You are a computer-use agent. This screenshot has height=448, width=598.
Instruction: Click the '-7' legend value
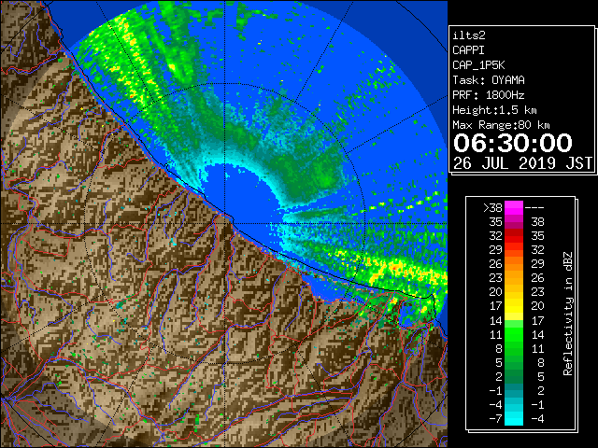click(x=495, y=419)
